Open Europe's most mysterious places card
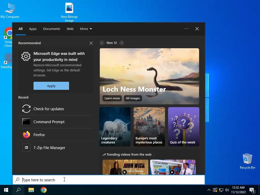The height and width of the screenshot is (195, 260). 149,127
